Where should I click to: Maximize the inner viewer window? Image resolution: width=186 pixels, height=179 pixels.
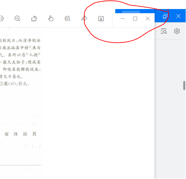click(x=135, y=18)
